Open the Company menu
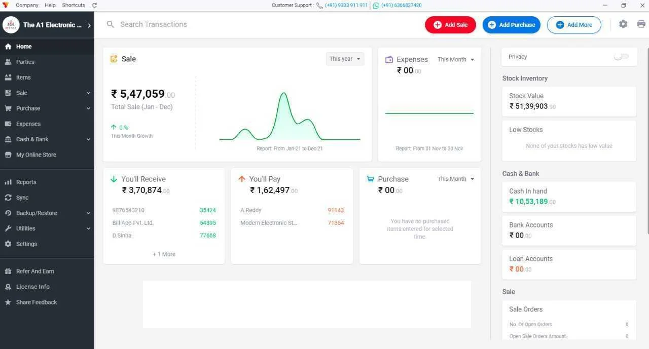 tap(27, 5)
